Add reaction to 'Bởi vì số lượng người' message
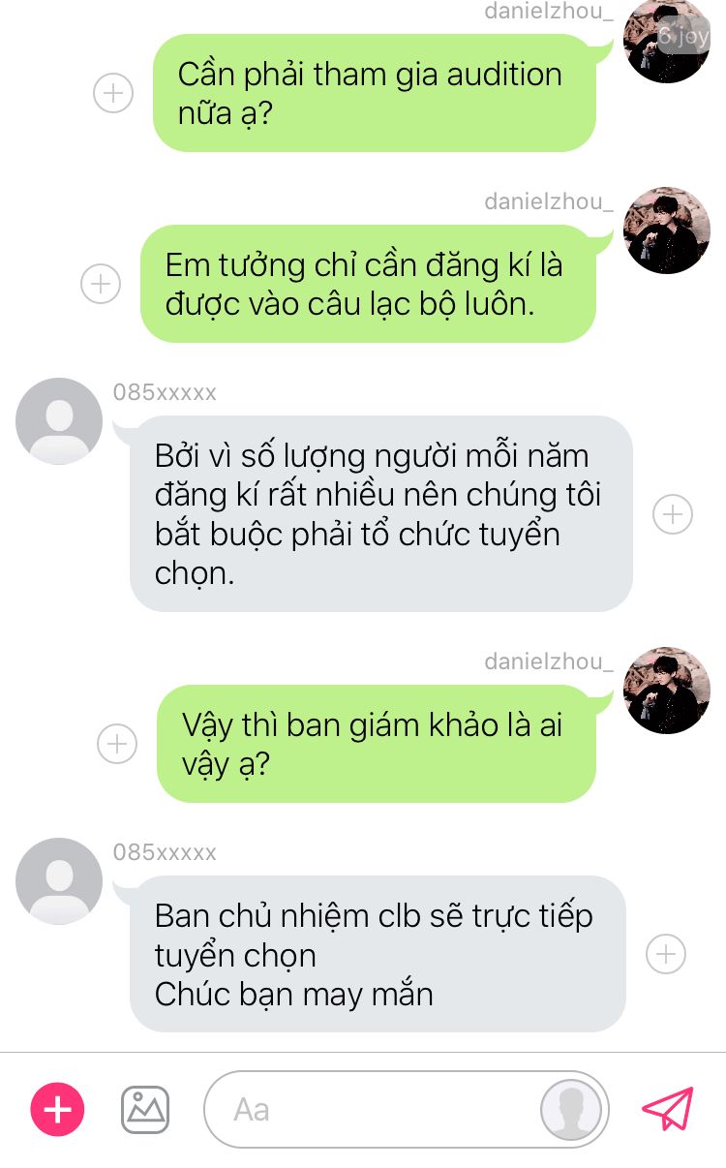 click(673, 513)
